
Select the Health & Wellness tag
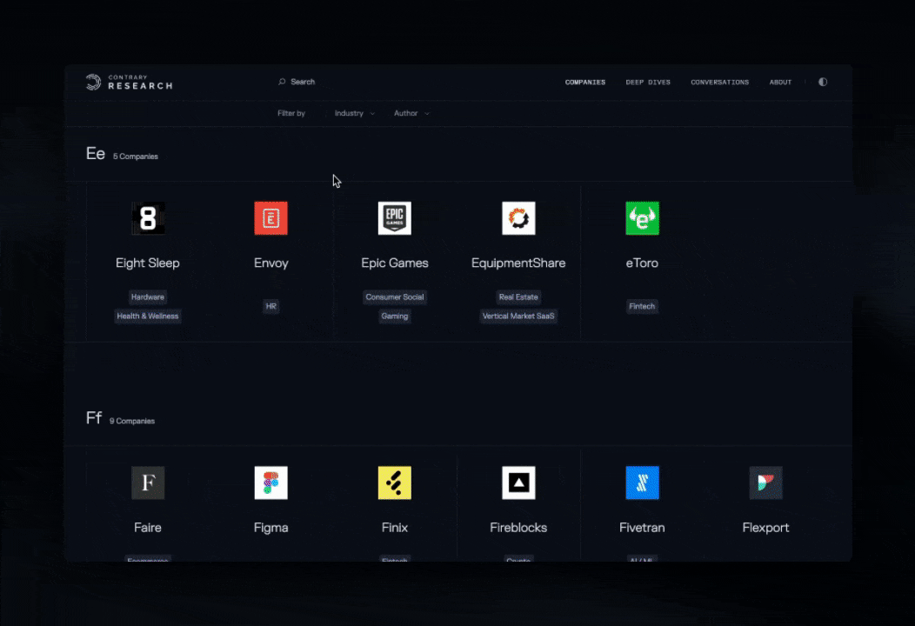(x=148, y=316)
